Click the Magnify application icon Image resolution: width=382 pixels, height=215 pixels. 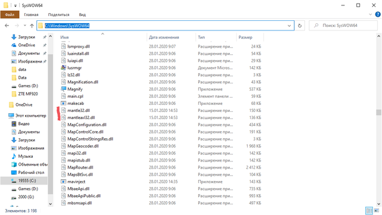pyautogui.click(x=63, y=89)
